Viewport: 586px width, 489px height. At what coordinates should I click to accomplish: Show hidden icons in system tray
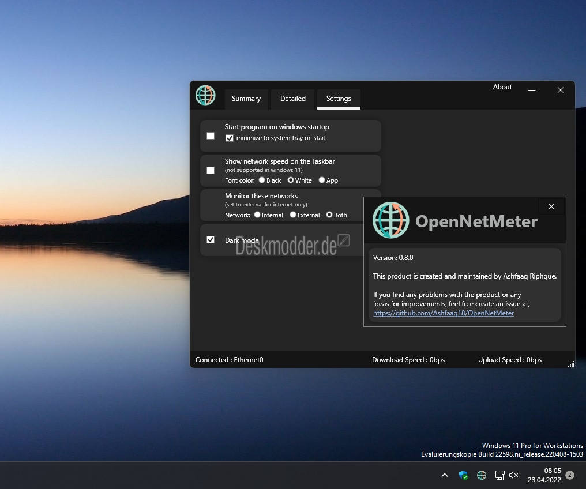[444, 475]
